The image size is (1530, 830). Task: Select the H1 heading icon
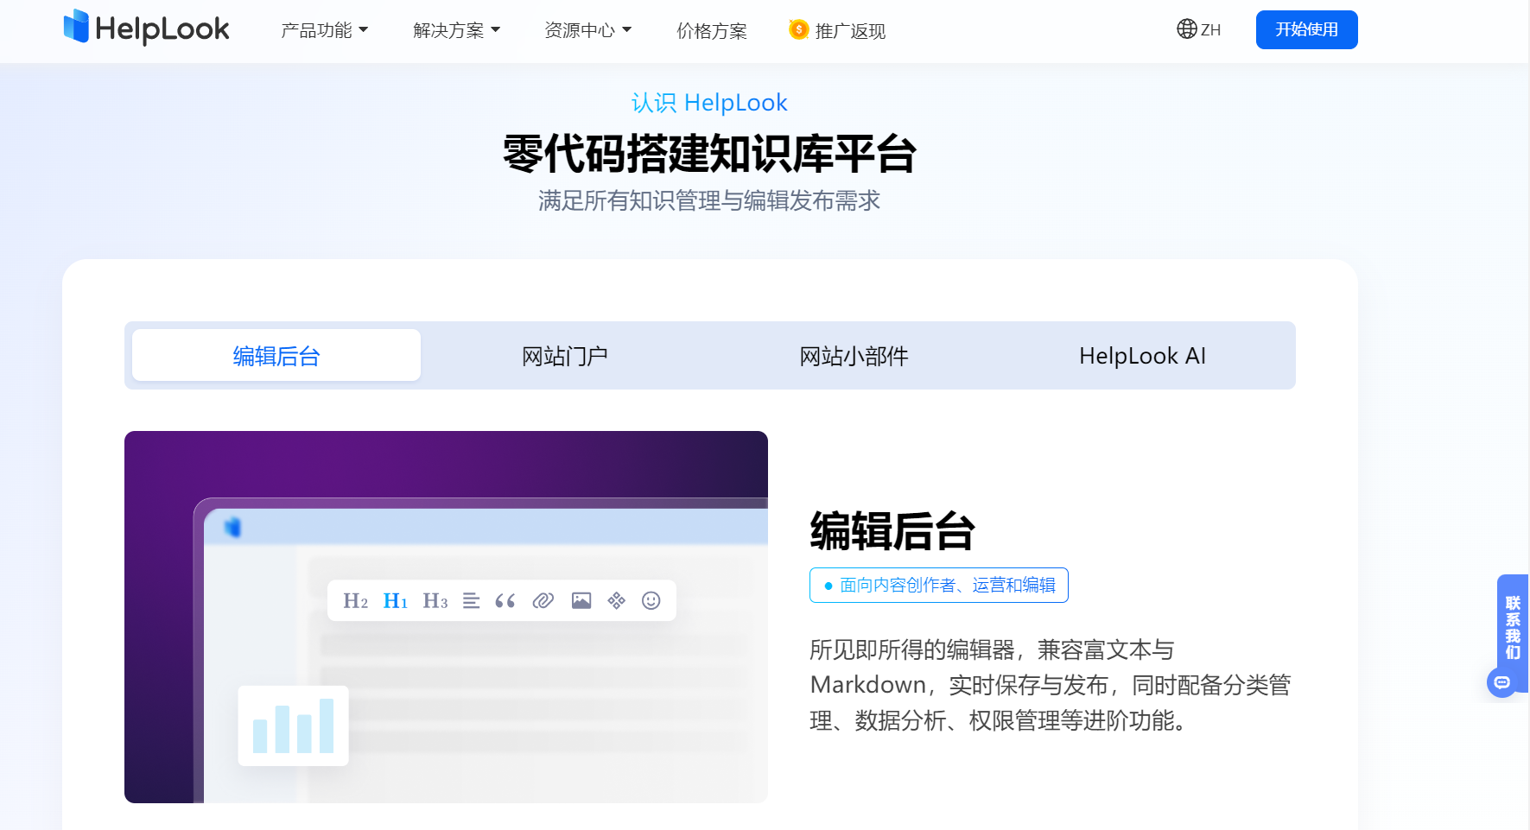point(395,601)
